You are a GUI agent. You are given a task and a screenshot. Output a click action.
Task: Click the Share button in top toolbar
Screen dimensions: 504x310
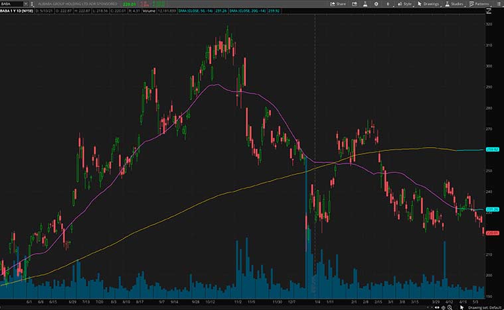(x=338, y=3)
